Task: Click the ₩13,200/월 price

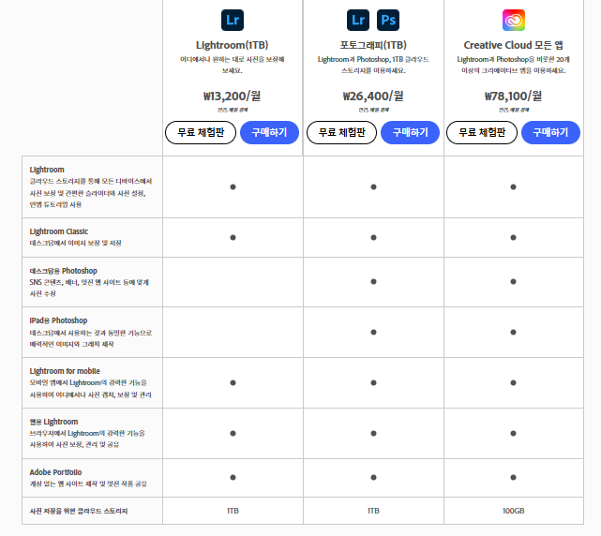Action: [x=233, y=96]
